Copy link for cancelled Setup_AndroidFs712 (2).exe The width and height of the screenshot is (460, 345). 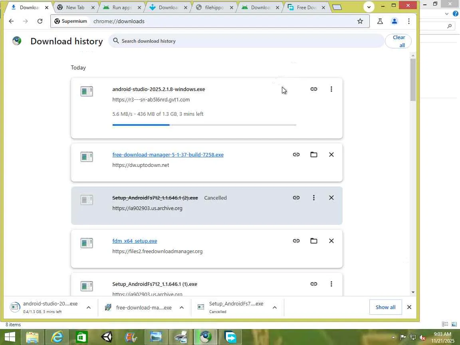click(296, 197)
